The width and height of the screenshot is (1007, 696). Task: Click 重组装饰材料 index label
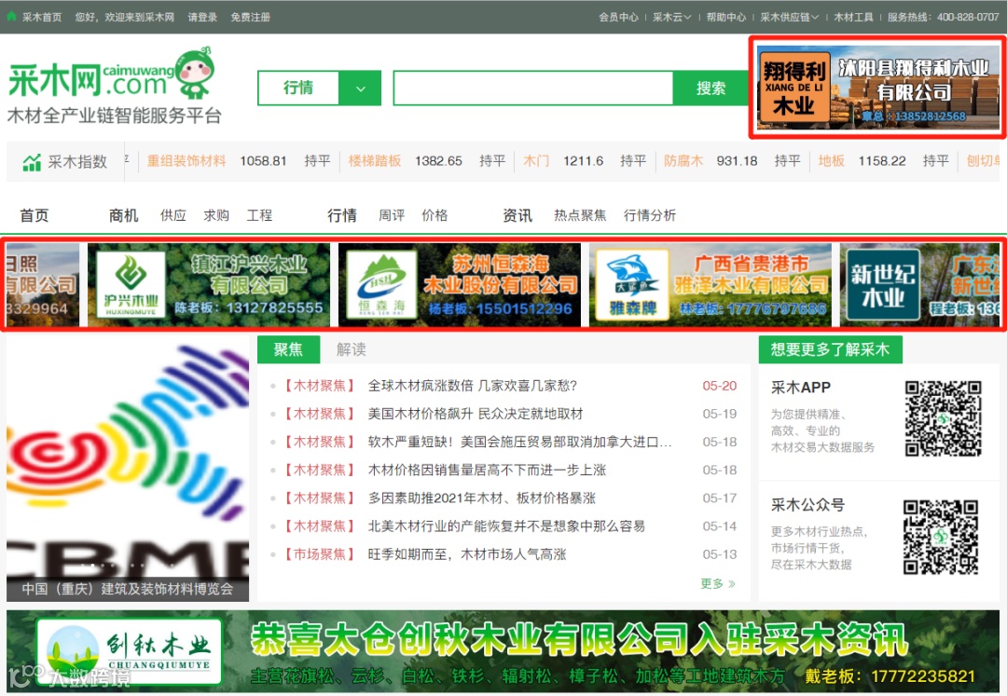[186, 161]
